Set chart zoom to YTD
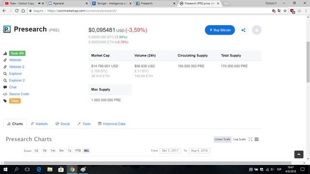 coord(78,150)
